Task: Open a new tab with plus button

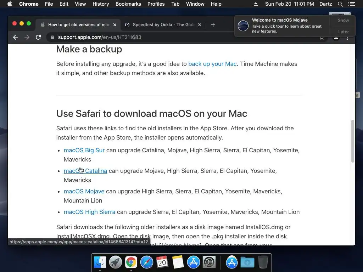Action: click(213, 25)
